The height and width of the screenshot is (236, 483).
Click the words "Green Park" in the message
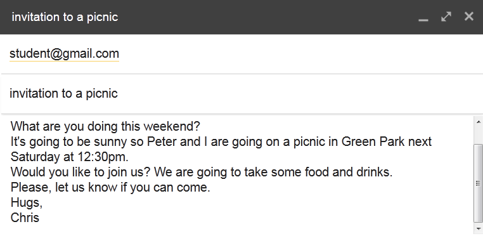tap(373, 141)
